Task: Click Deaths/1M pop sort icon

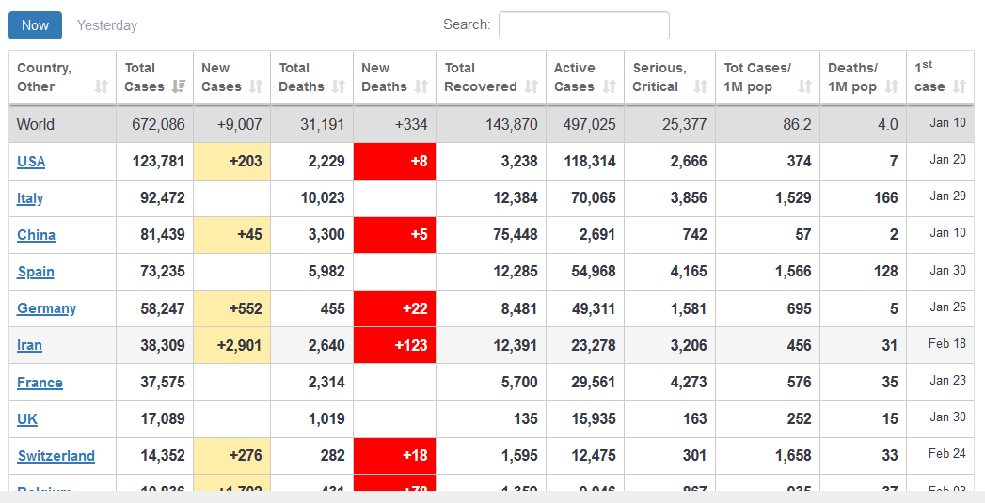Action: click(x=891, y=86)
